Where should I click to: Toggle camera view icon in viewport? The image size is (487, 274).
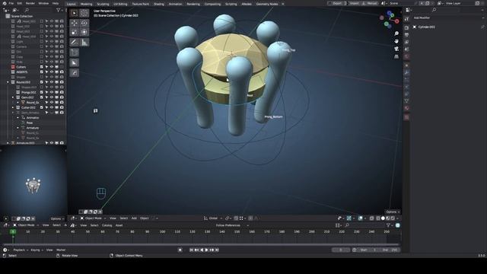point(396,49)
